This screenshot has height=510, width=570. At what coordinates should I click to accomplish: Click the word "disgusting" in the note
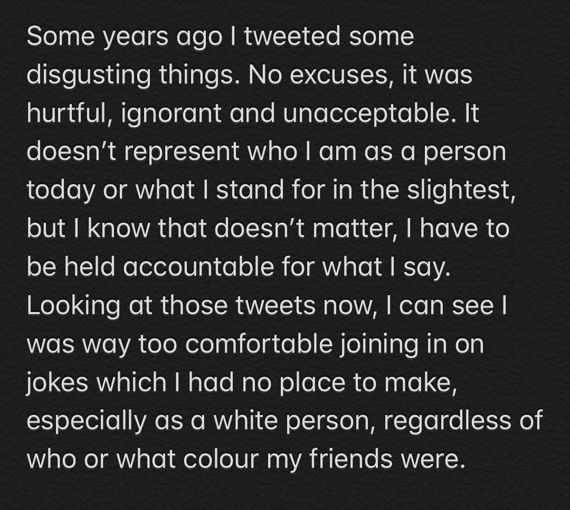(88, 76)
